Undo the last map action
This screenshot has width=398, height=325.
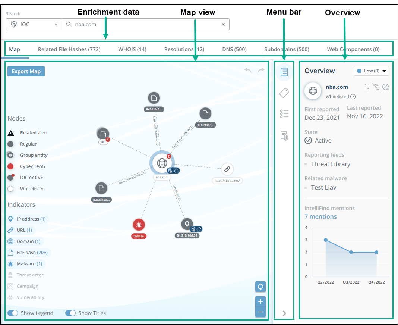pyautogui.click(x=248, y=70)
